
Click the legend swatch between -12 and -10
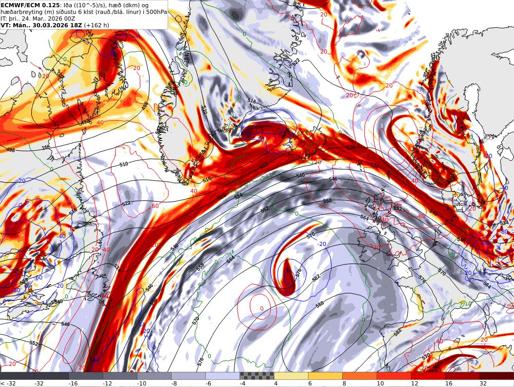tap(120, 376)
